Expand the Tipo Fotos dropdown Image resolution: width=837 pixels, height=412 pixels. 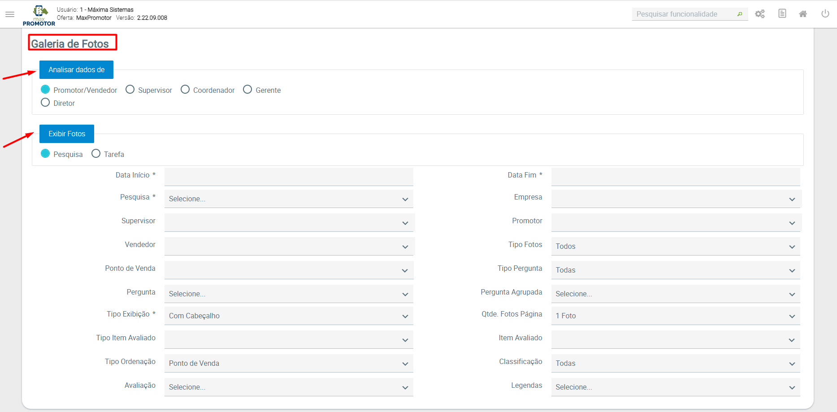point(675,246)
